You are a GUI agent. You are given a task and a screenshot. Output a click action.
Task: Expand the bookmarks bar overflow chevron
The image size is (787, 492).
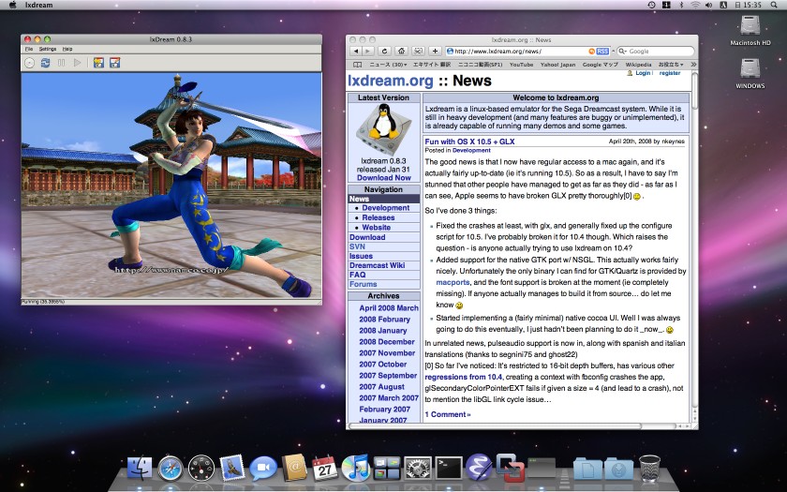(x=693, y=65)
